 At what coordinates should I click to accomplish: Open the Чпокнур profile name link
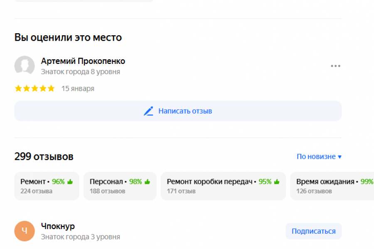click(58, 226)
